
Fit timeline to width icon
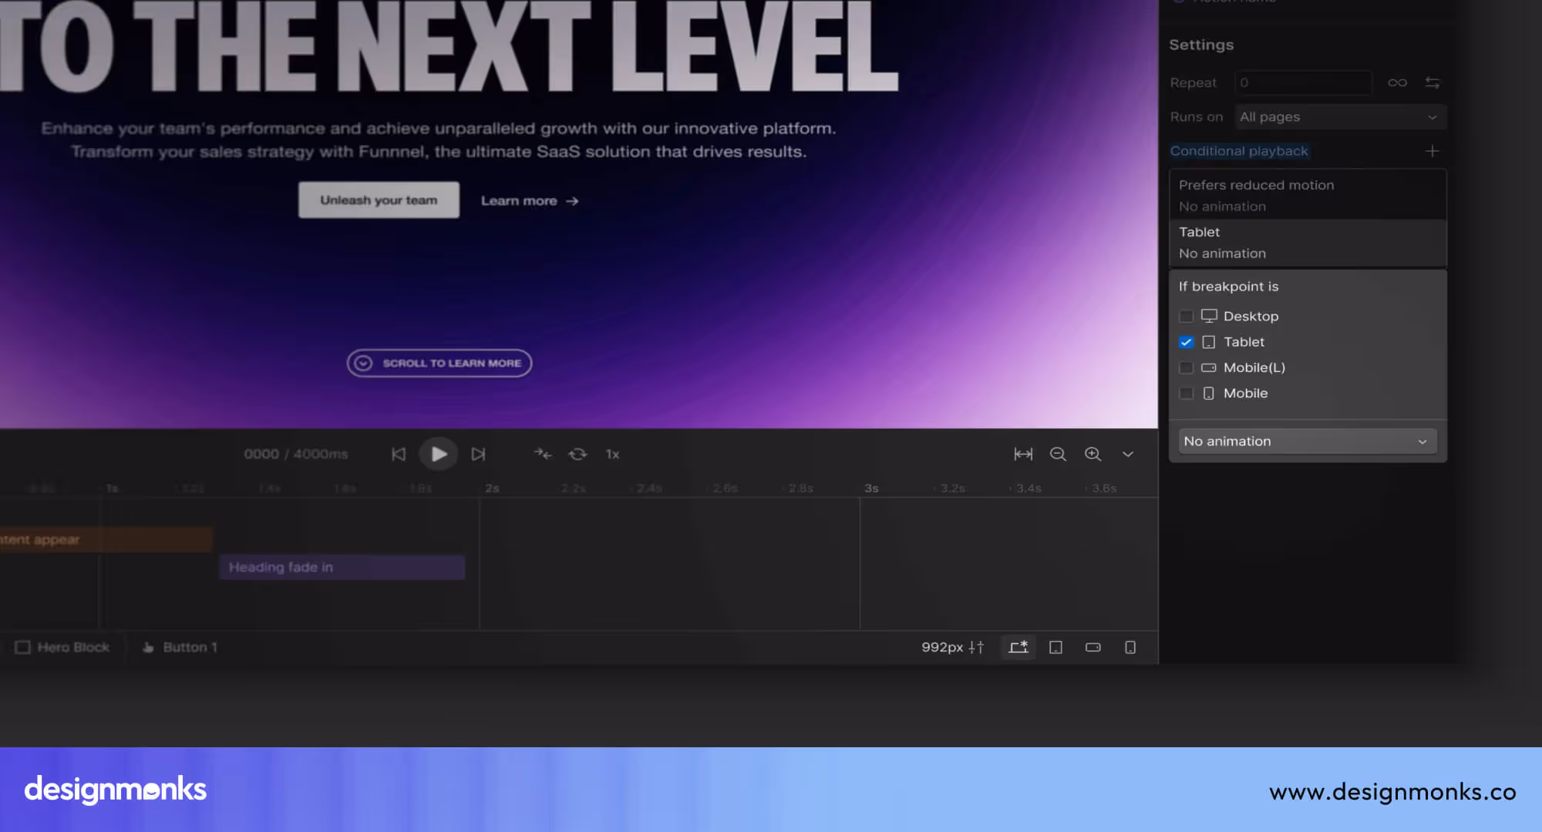[1023, 455]
